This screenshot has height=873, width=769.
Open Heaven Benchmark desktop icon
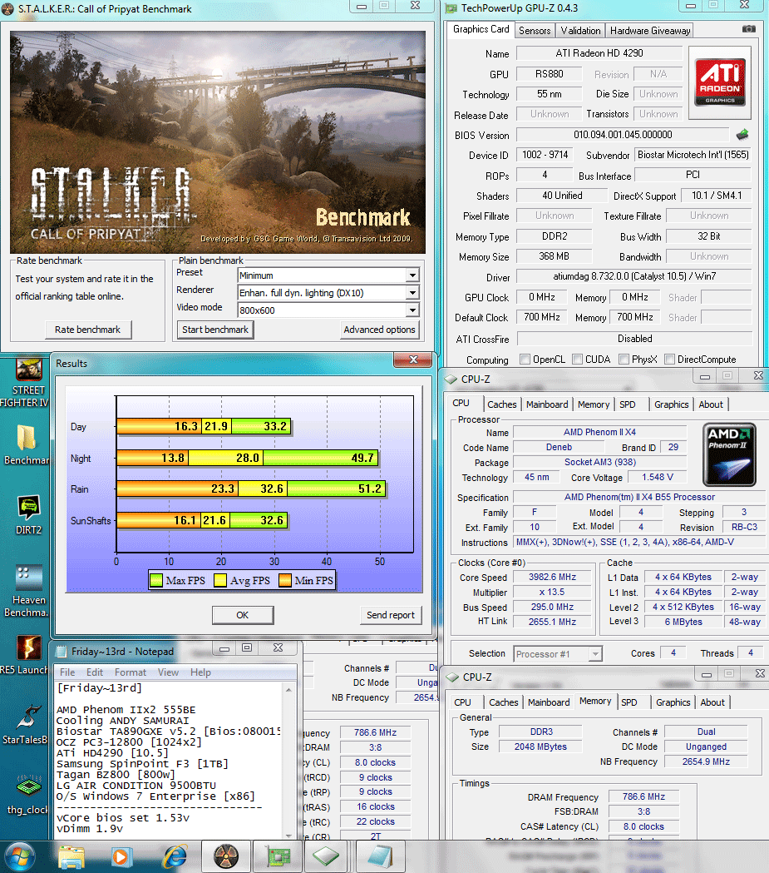(x=26, y=591)
